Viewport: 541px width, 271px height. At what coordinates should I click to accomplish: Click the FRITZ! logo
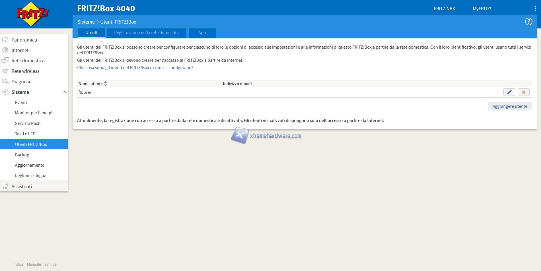[x=32, y=14]
